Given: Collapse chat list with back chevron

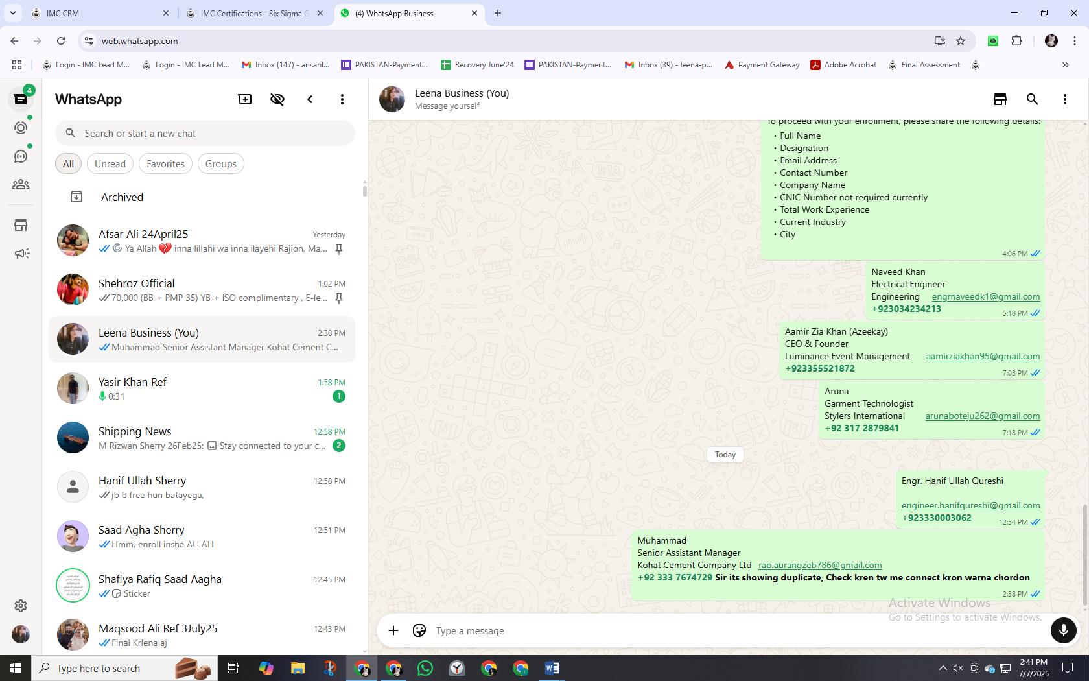Looking at the screenshot, I should [310, 99].
